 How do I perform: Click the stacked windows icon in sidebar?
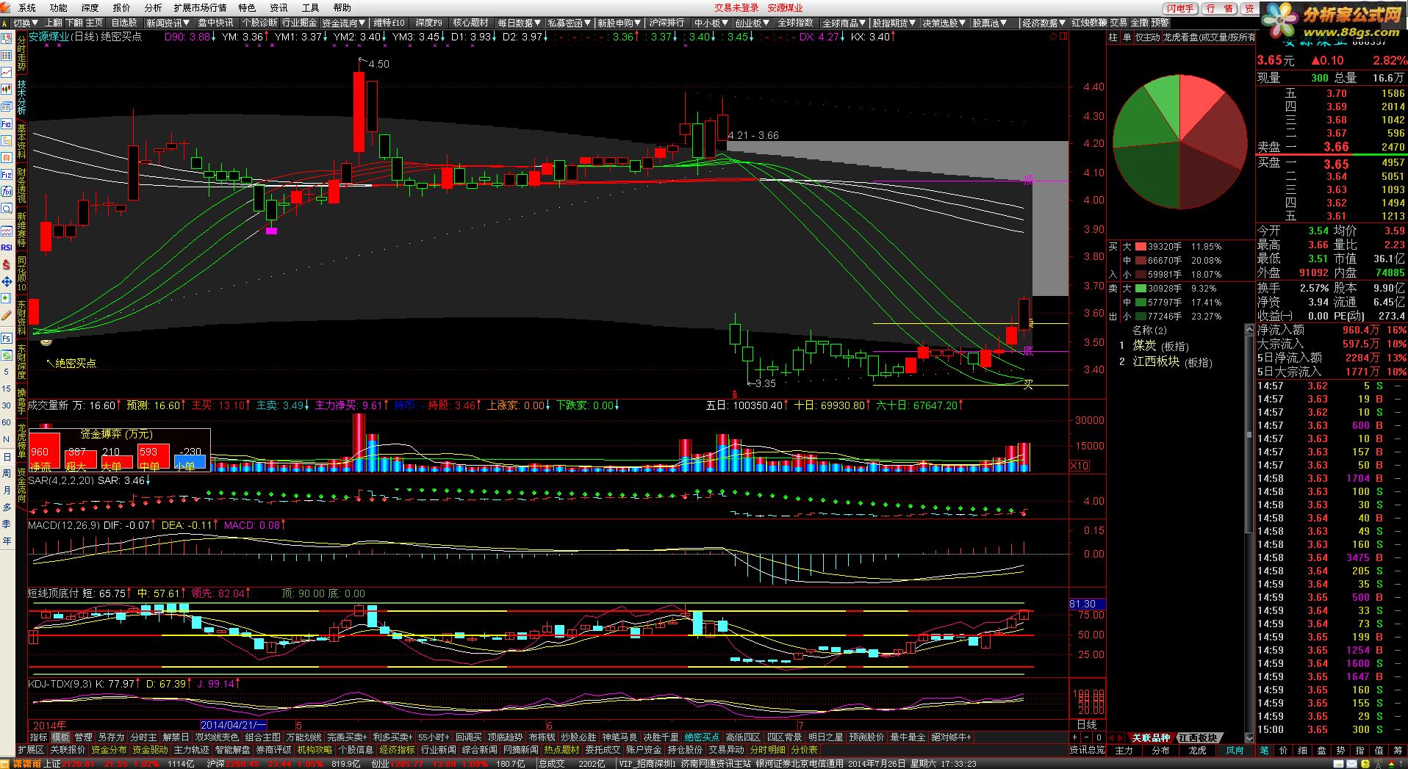click(x=7, y=106)
